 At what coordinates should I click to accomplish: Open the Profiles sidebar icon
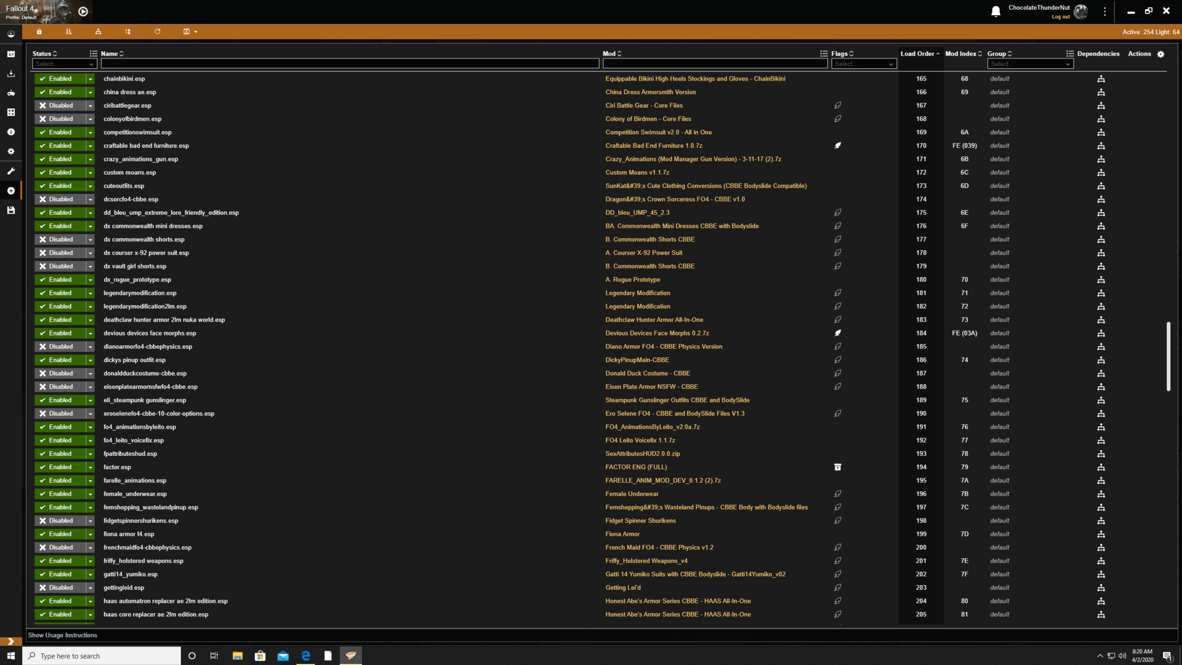(x=11, y=54)
